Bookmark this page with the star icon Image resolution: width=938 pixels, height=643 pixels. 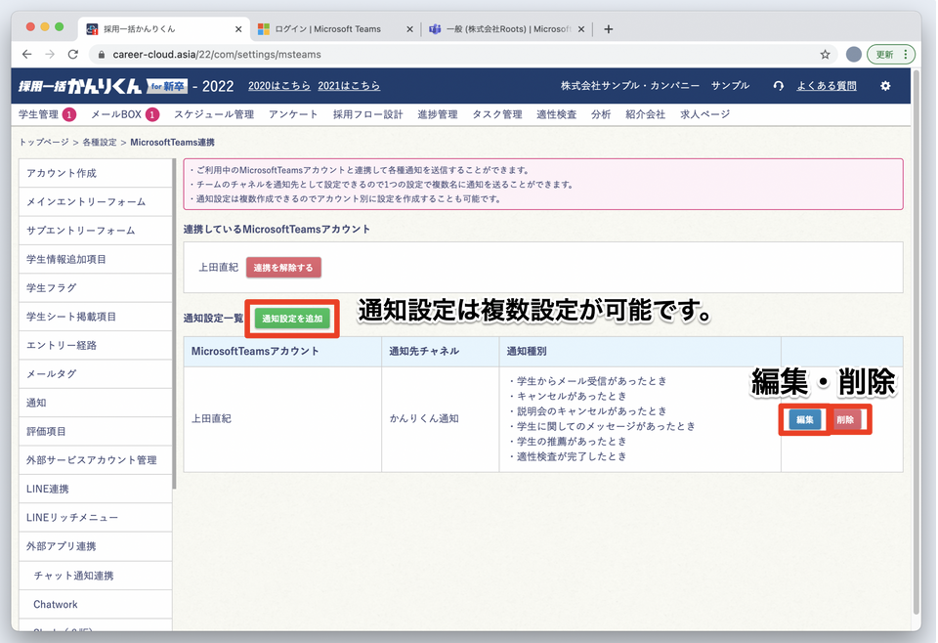(825, 55)
